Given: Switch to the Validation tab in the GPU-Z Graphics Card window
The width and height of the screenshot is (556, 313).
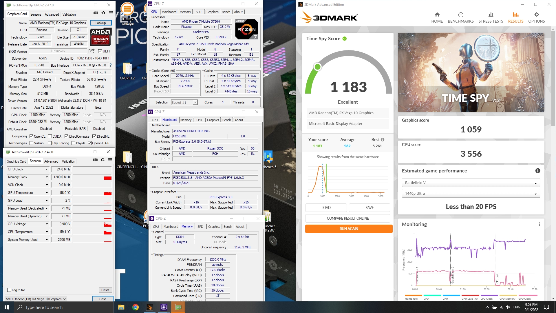Looking at the screenshot, I should [x=69, y=14].
